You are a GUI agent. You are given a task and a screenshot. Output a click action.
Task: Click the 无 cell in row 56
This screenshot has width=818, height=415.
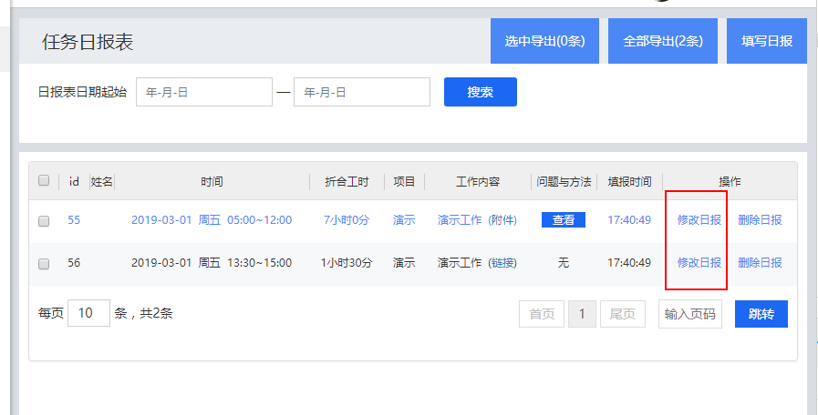pyautogui.click(x=564, y=262)
